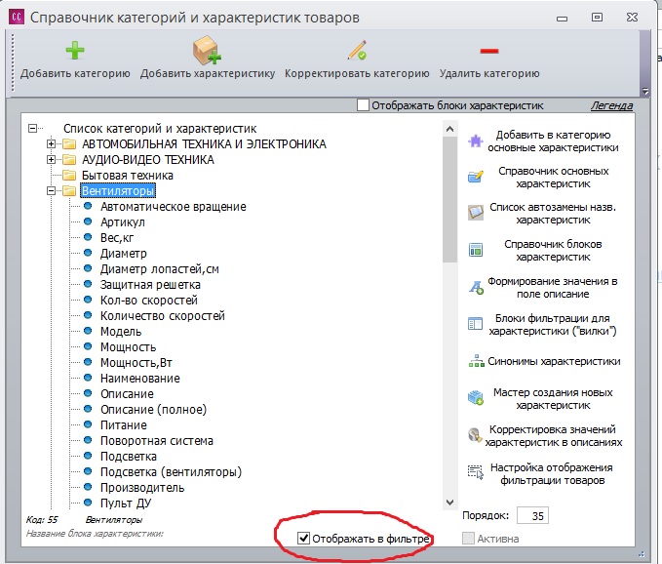The width and height of the screenshot is (662, 564).
Task: Enable Отображать блоки характеристик checkbox
Action: point(363,105)
